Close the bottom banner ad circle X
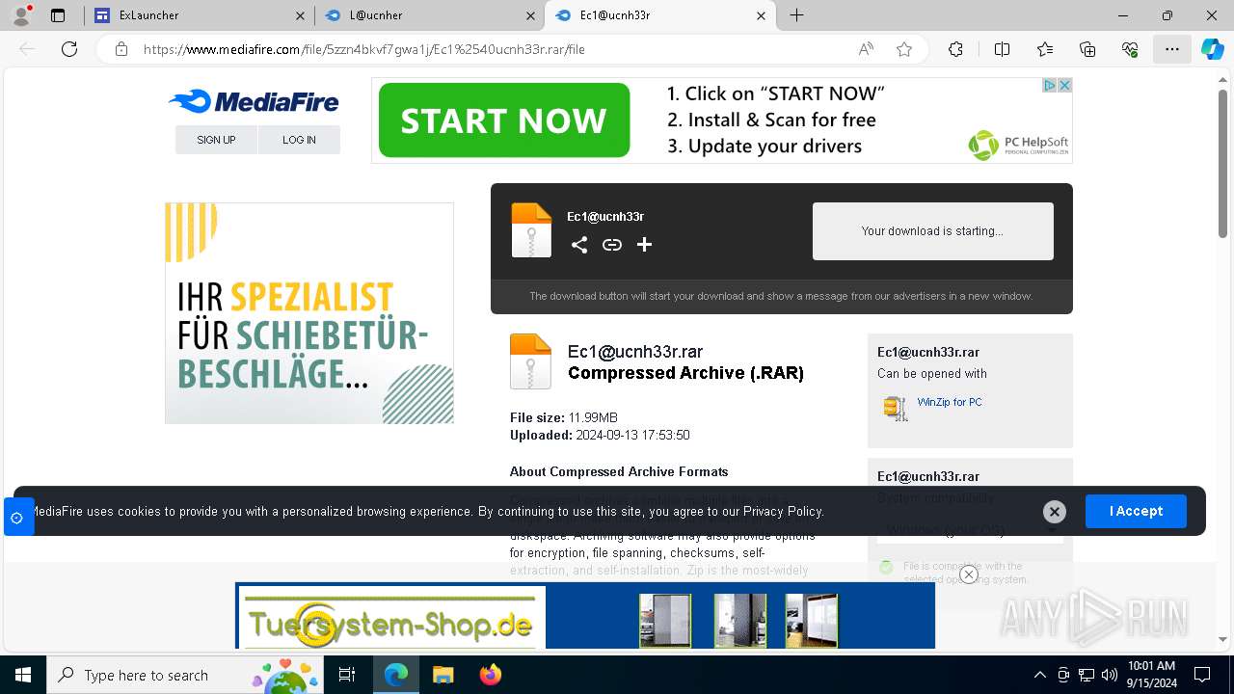The image size is (1234, 694). click(969, 574)
